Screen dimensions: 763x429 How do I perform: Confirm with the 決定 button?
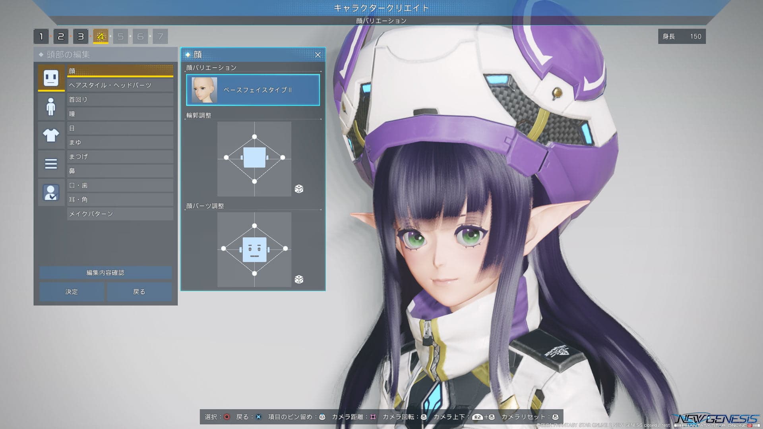pos(72,292)
